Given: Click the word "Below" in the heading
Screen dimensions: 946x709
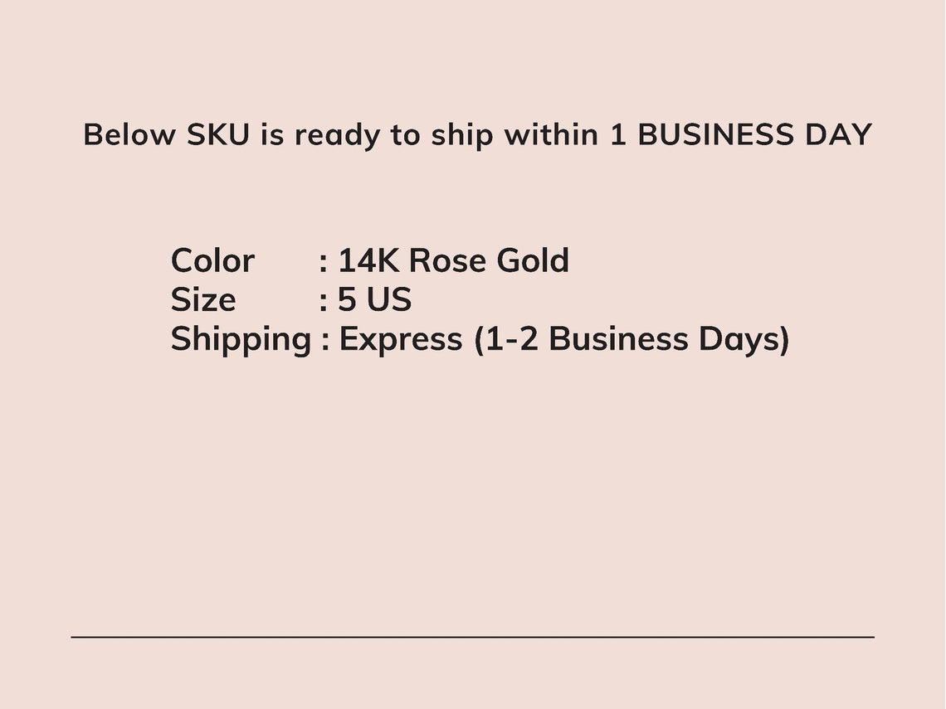Looking at the screenshot, I should coord(129,134).
